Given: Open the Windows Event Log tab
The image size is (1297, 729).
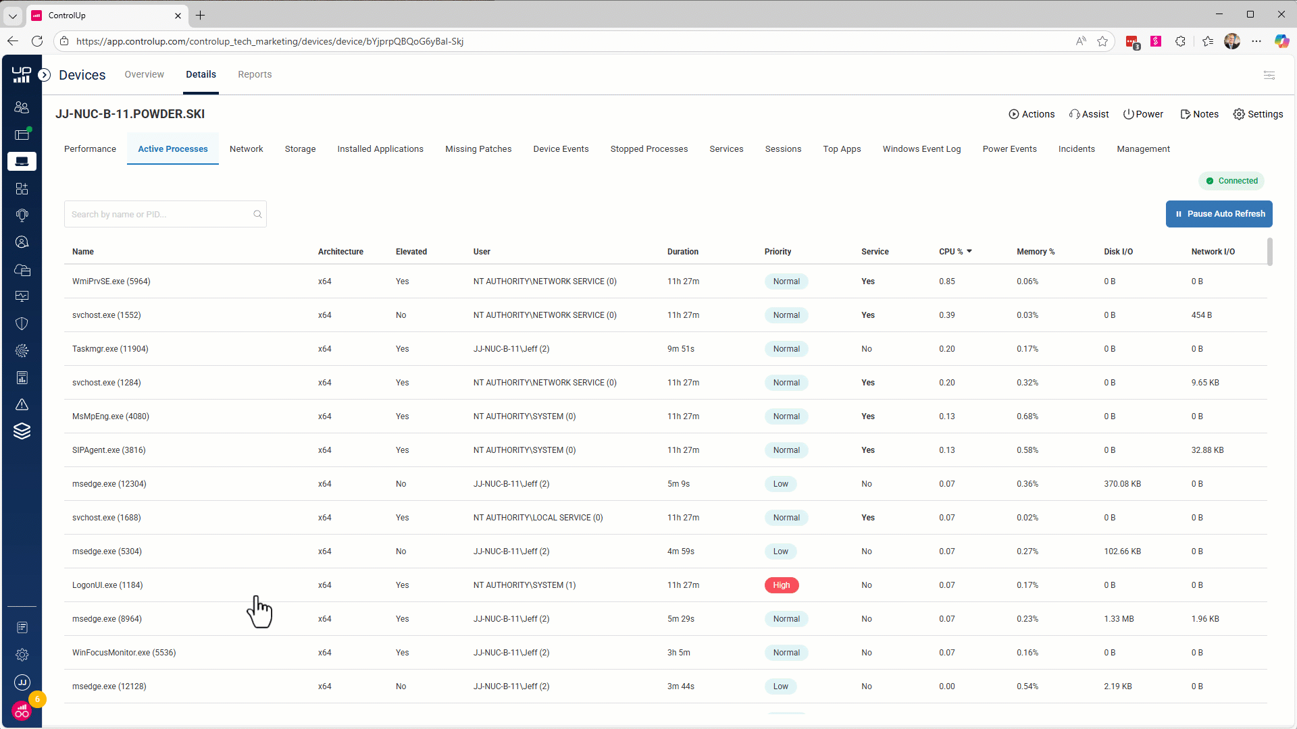Looking at the screenshot, I should [x=921, y=149].
